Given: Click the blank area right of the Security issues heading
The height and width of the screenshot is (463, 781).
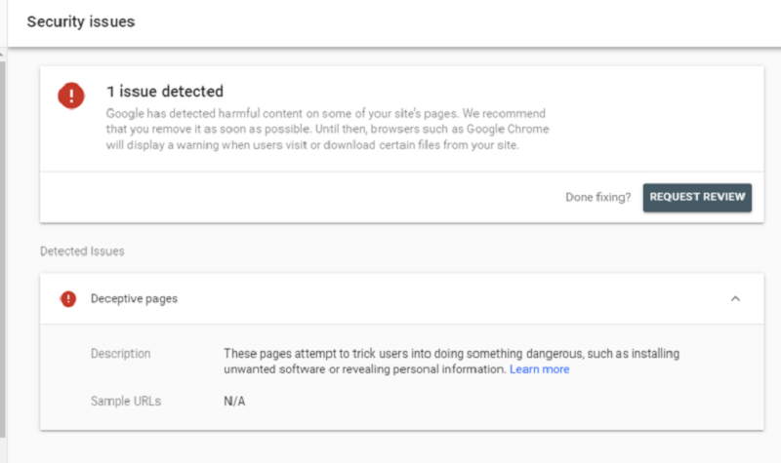Looking at the screenshot, I should pyautogui.click(x=439, y=20).
